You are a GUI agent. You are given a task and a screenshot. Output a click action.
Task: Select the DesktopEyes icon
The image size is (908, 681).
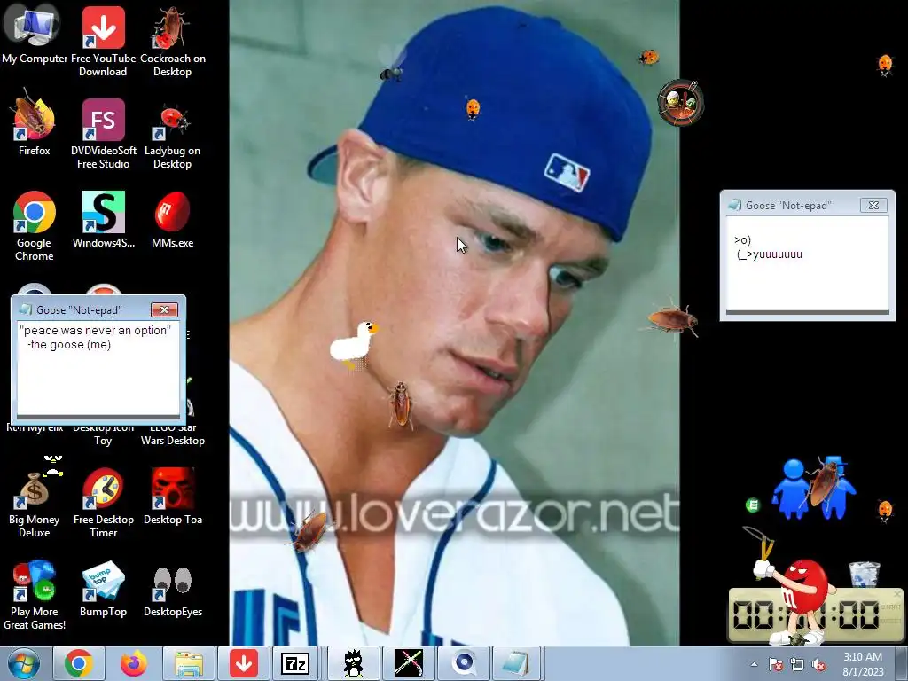point(172,590)
